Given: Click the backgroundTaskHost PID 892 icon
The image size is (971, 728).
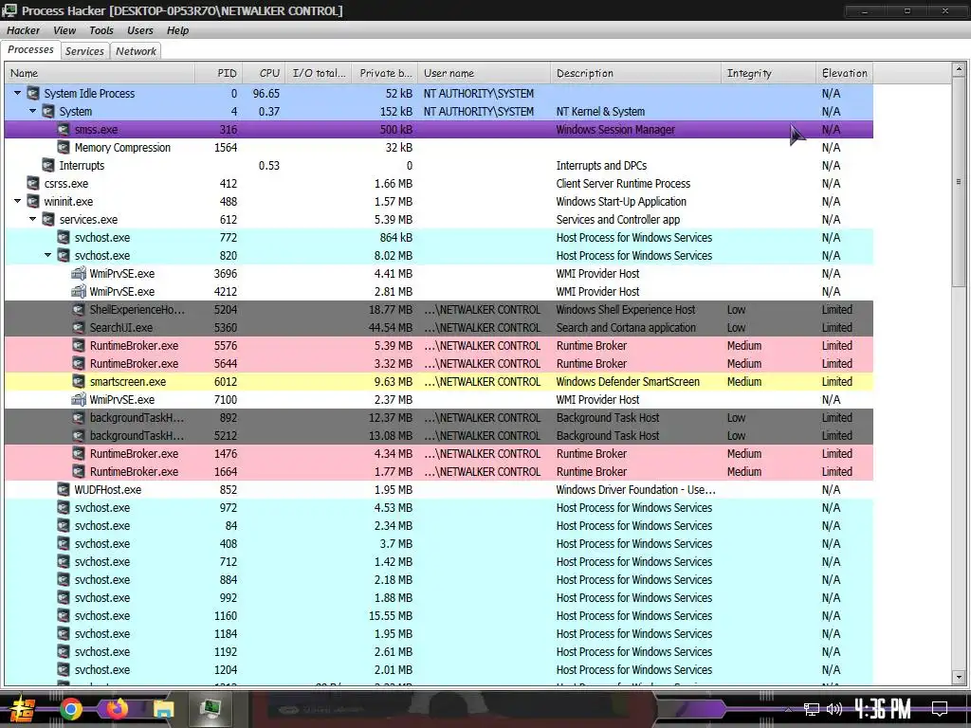Looking at the screenshot, I should [79, 417].
